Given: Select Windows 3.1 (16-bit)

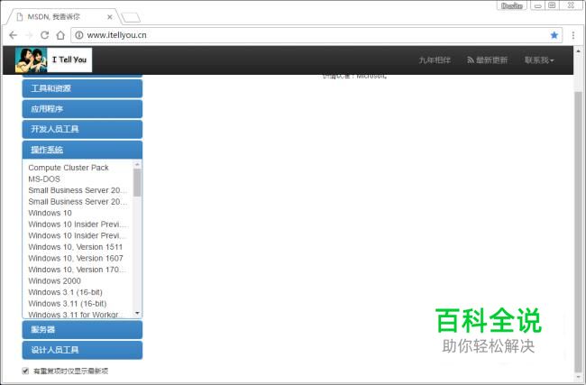Looking at the screenshot, I should 66,292.
